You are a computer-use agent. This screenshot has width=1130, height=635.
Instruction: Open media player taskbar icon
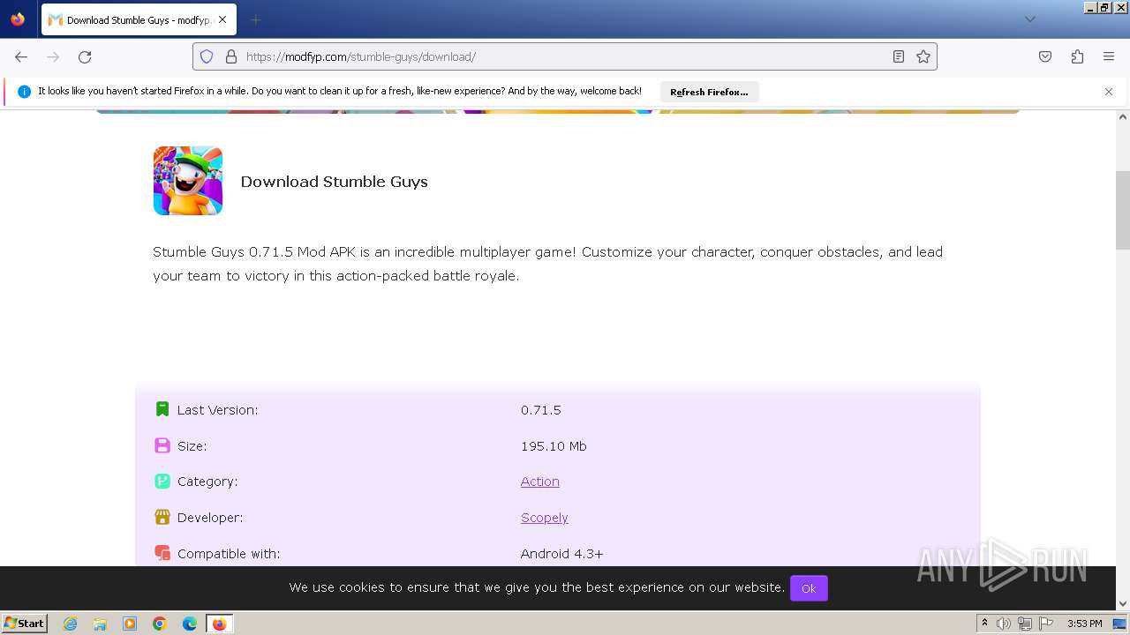pos(130,624)
